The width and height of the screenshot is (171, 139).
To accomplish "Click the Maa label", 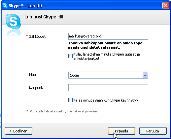I will [x=32, y=75].
